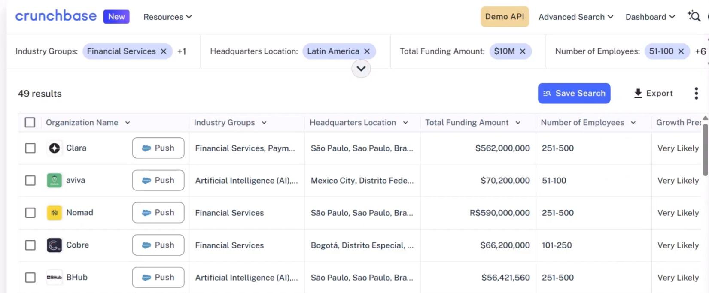Click BHub company logo icon
This screenshot has width=709, height=293.
(x=54, y=278)
